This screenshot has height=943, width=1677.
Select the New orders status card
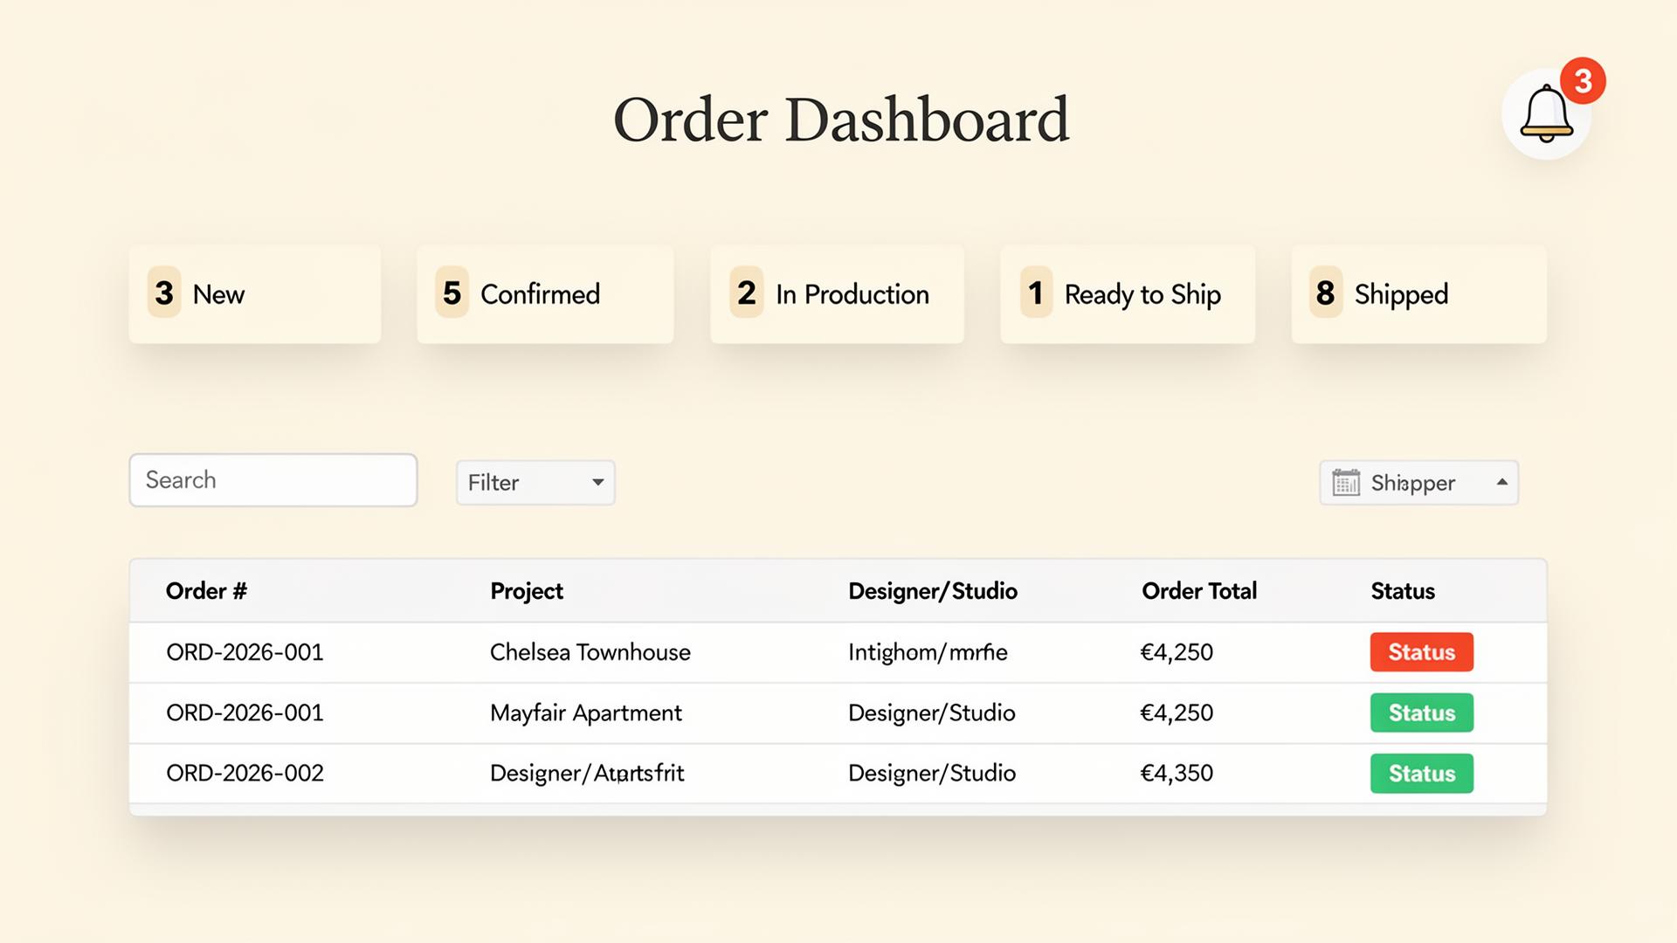pos(254,294)
